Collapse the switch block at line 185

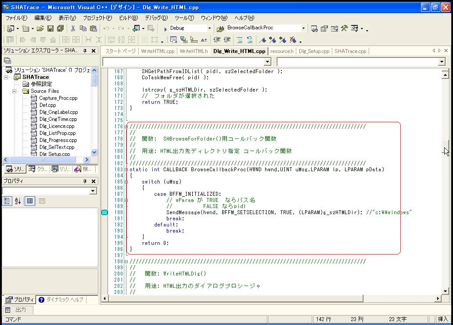126,182
